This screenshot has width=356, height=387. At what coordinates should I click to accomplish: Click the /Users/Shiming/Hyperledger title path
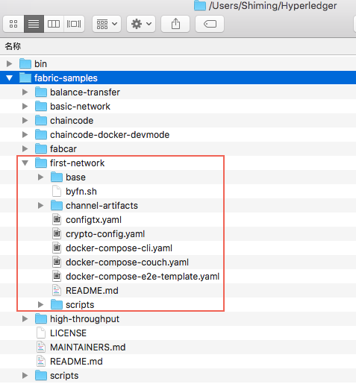(x=272, y=6)
